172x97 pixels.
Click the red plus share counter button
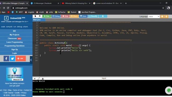click(x=21, y=58)
